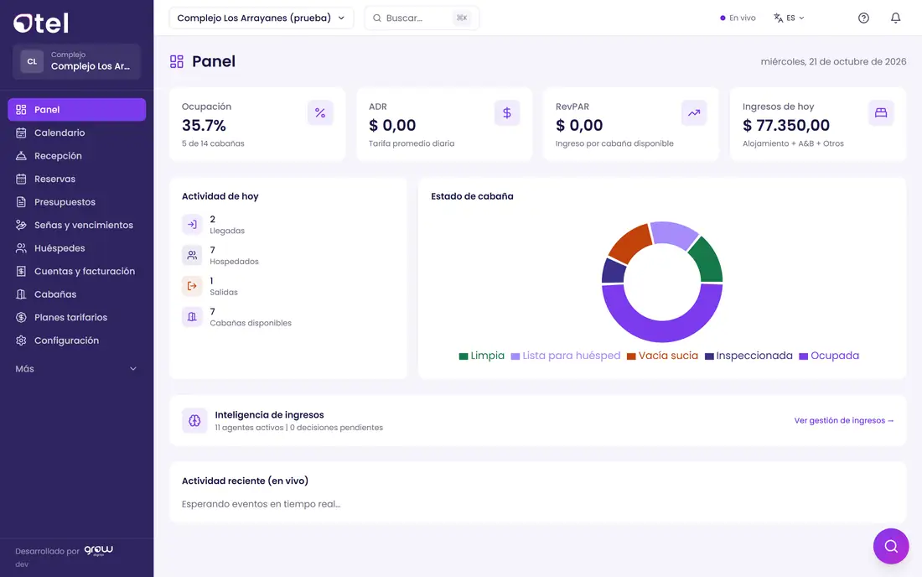Open the Complejo Los Ar... sidebar switcher
The width and height of the screenshot is (922, 577).
click(76, 61)
